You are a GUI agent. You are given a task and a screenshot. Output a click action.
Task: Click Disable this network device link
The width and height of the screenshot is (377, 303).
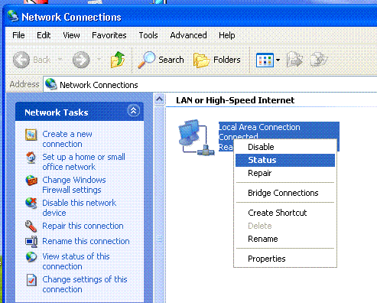[79, 207]
